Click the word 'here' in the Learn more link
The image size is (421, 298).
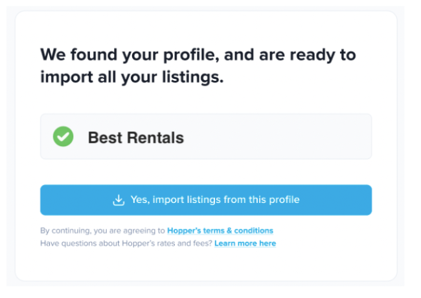[267, 244]
